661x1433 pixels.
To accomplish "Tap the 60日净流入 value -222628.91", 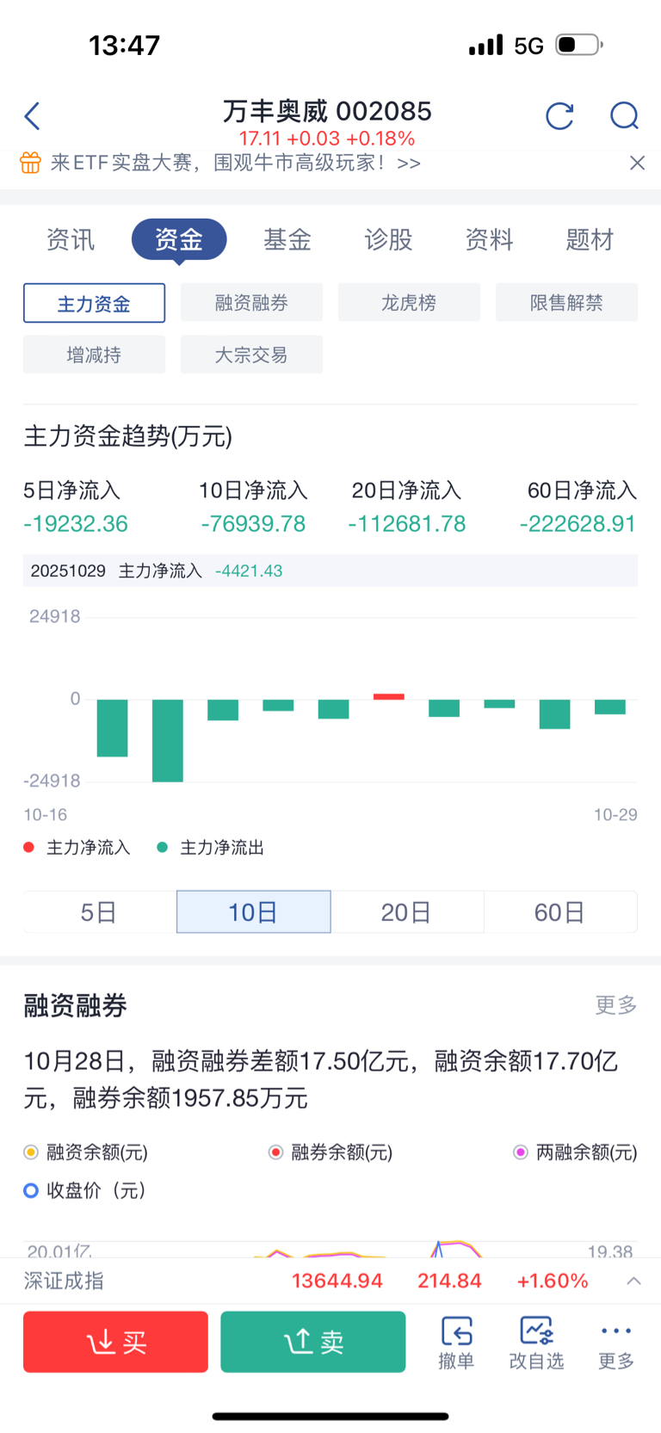I will [578, 523].
